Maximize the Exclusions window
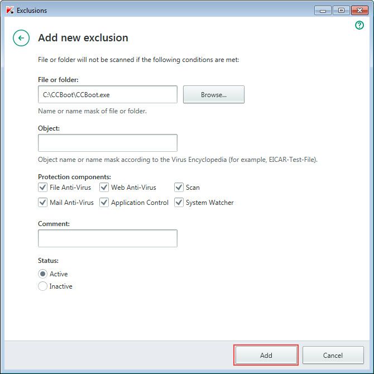 pyautogui.click(x=341, y=11)
